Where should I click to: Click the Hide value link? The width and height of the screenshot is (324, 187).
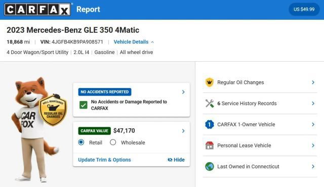(179, 160)
